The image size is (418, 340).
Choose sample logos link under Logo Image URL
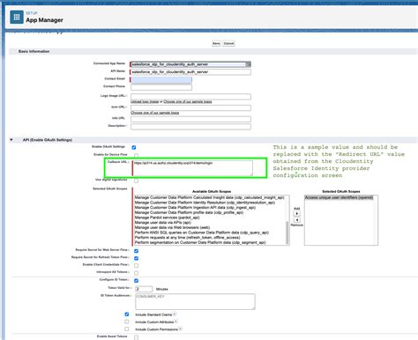pos(188,101)
